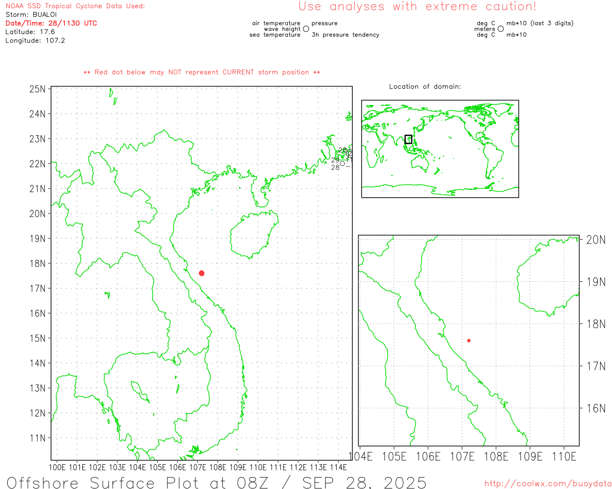
Task: Click the "Longitude: 107.2" text
Action: 35,41
